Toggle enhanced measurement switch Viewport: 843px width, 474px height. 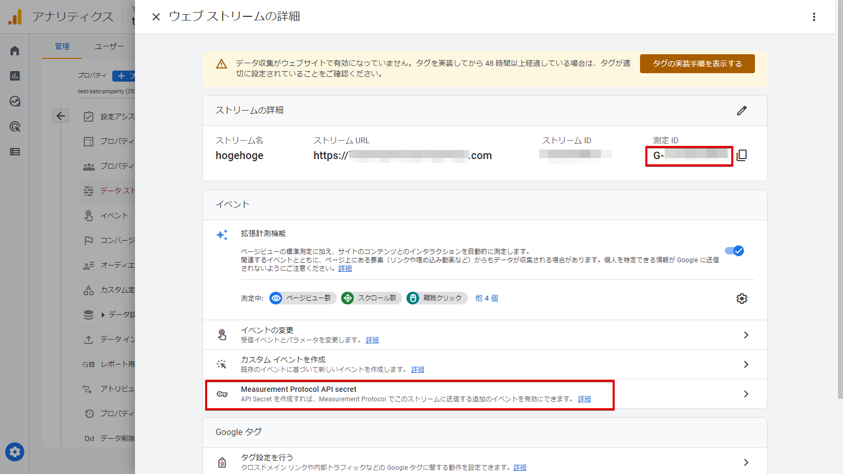734,251
